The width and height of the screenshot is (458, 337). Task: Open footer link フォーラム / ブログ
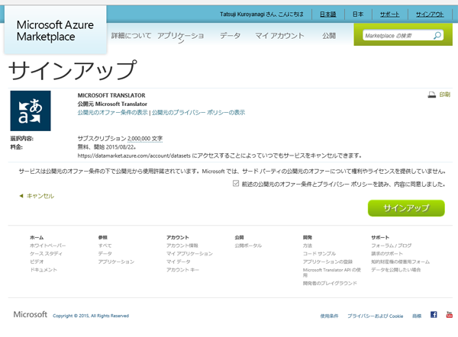(392, 246)
